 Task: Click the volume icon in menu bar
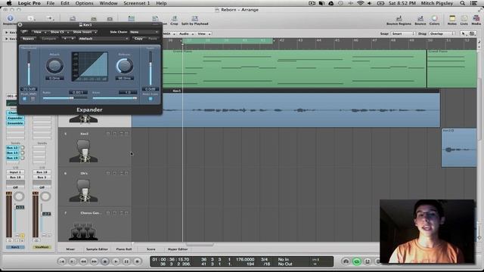(370, 3)
